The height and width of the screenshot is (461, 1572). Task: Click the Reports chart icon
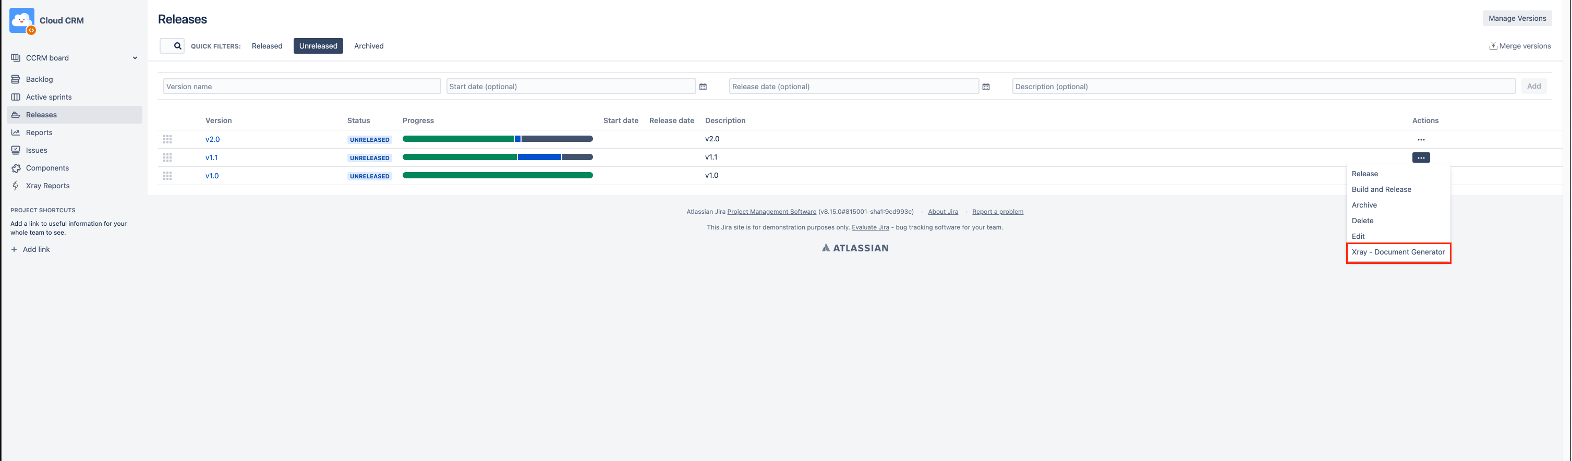click(16, 132)
